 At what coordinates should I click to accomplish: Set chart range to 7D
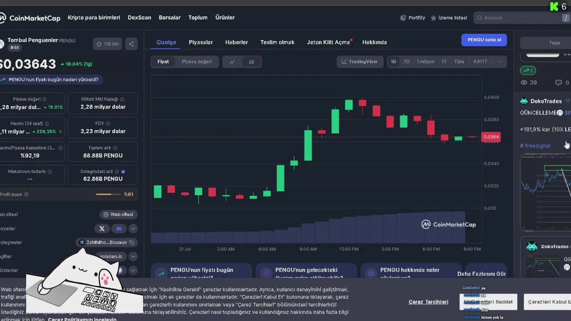click(406, 62)
